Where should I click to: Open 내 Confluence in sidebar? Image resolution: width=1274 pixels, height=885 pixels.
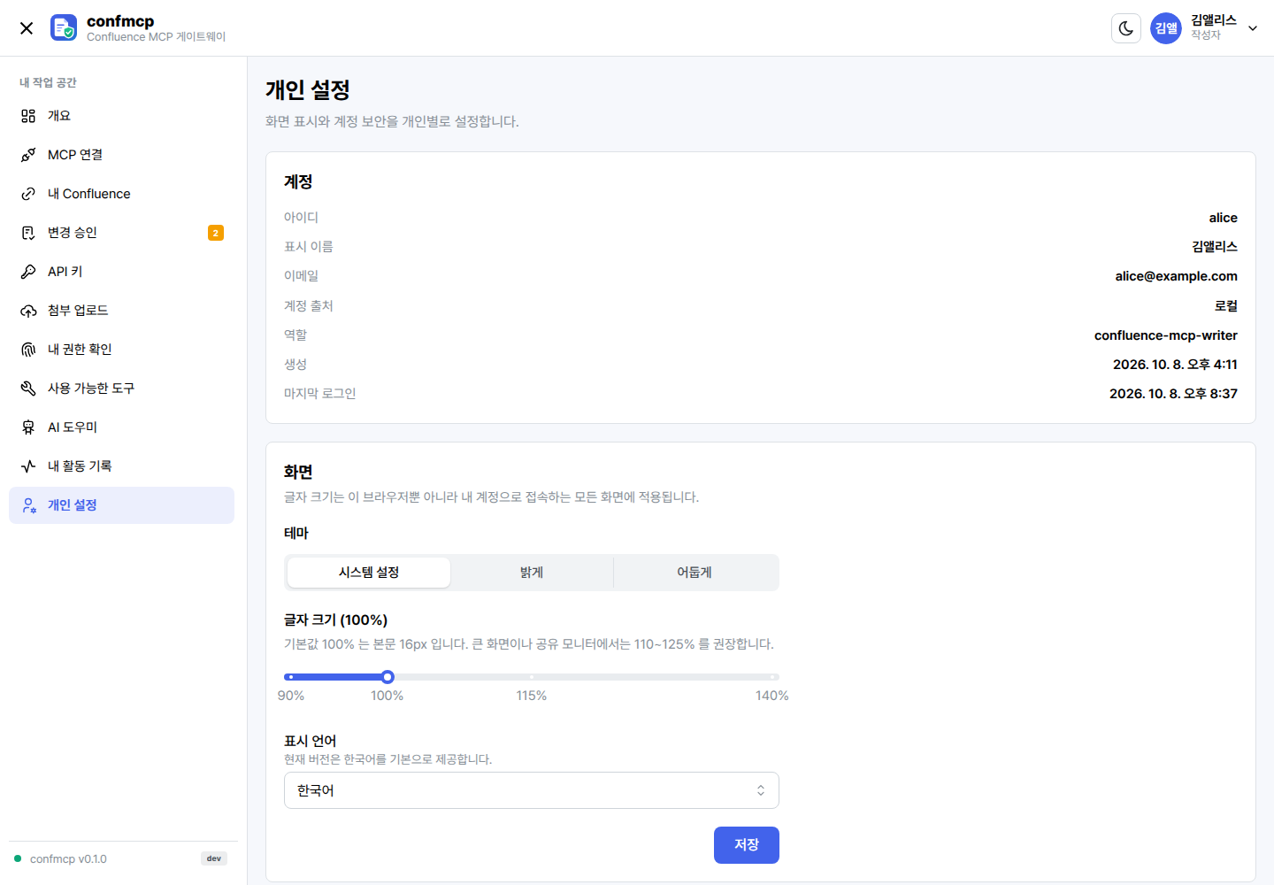pyautogui.click(x=121, y=194)
